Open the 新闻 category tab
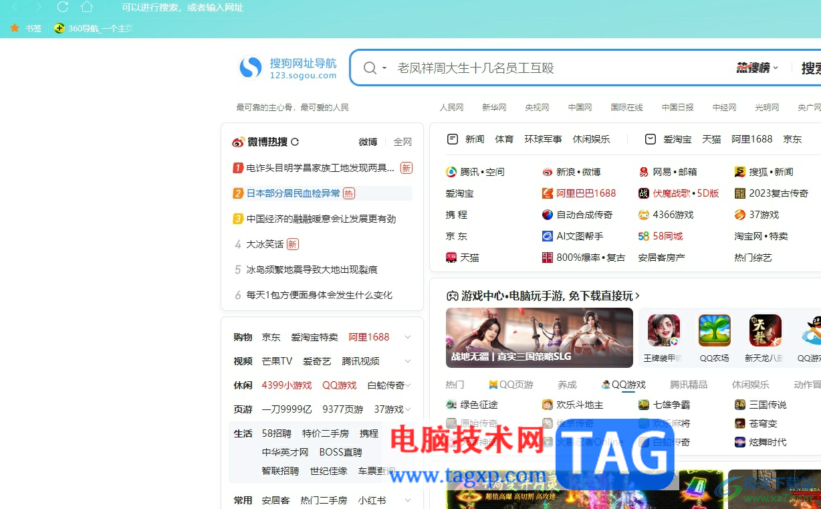Screen dimensions: 821x509 (x=475, y=139)
